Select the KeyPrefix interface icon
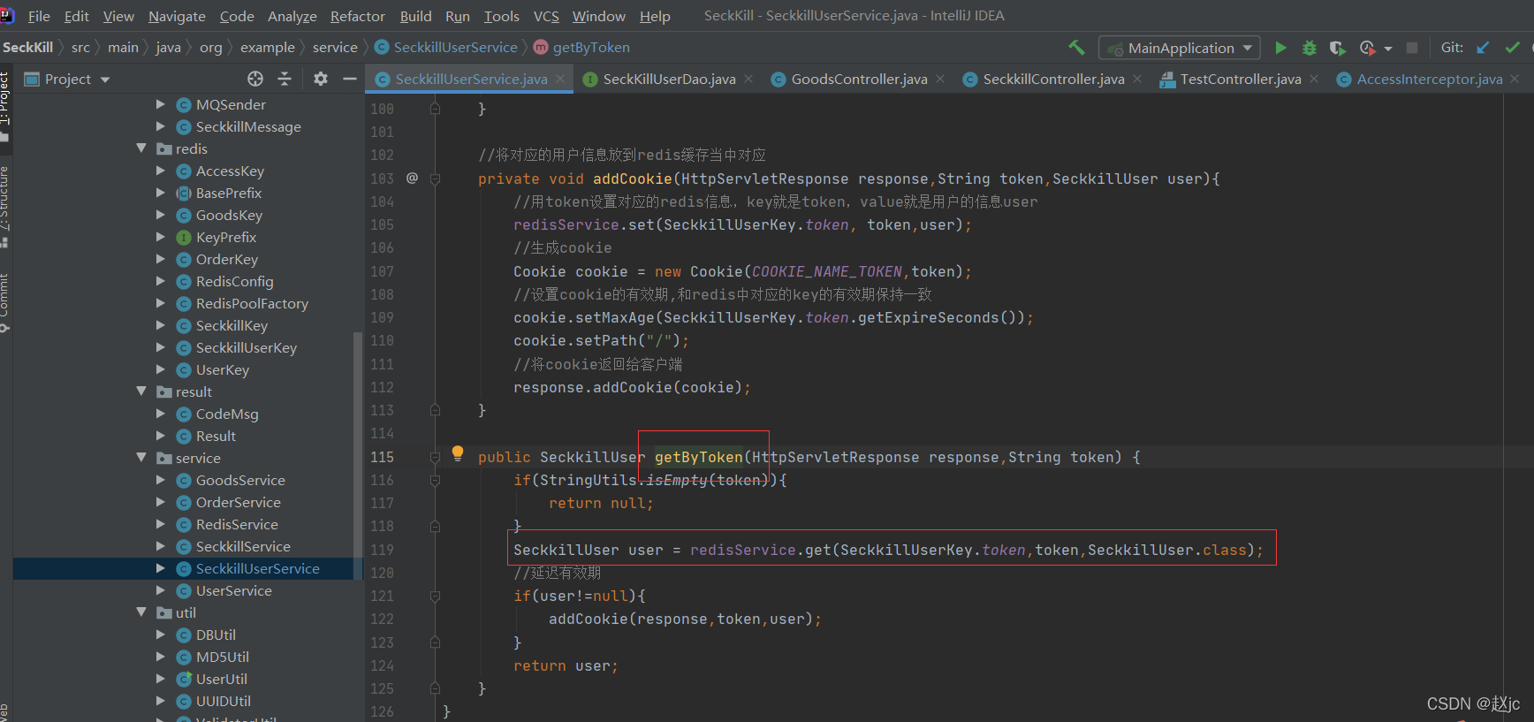The image size is (1534, 722). 184,238
